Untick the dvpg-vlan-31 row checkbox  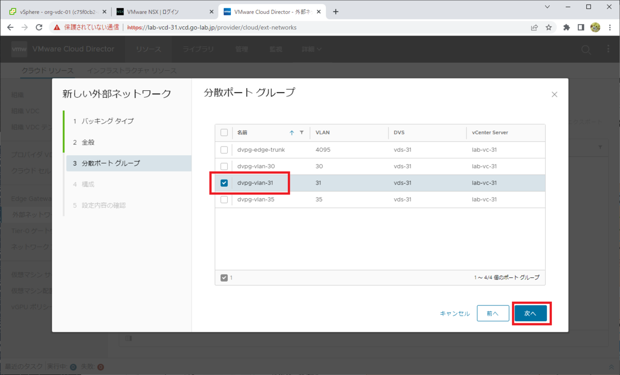(224, 183)
